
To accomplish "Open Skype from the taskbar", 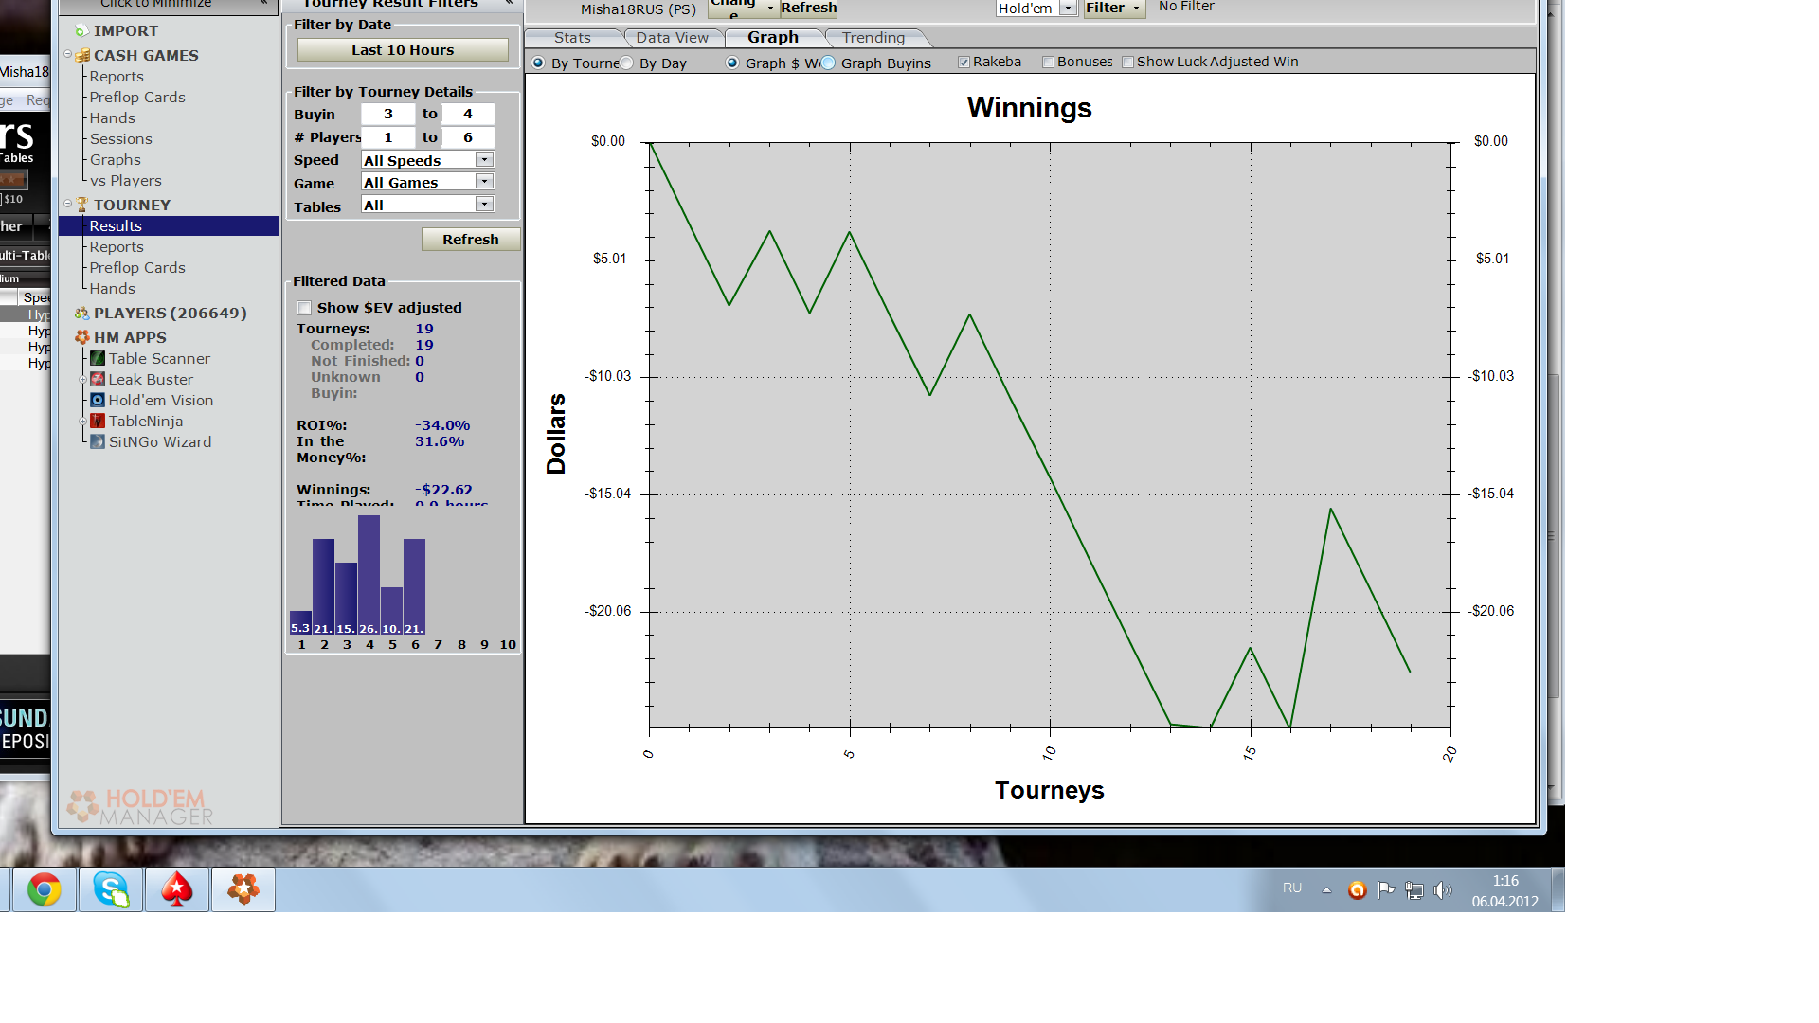I will [x=111, y=889].
